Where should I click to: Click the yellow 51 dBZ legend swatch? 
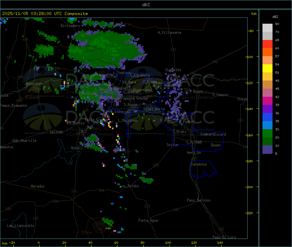coord(267,68)
